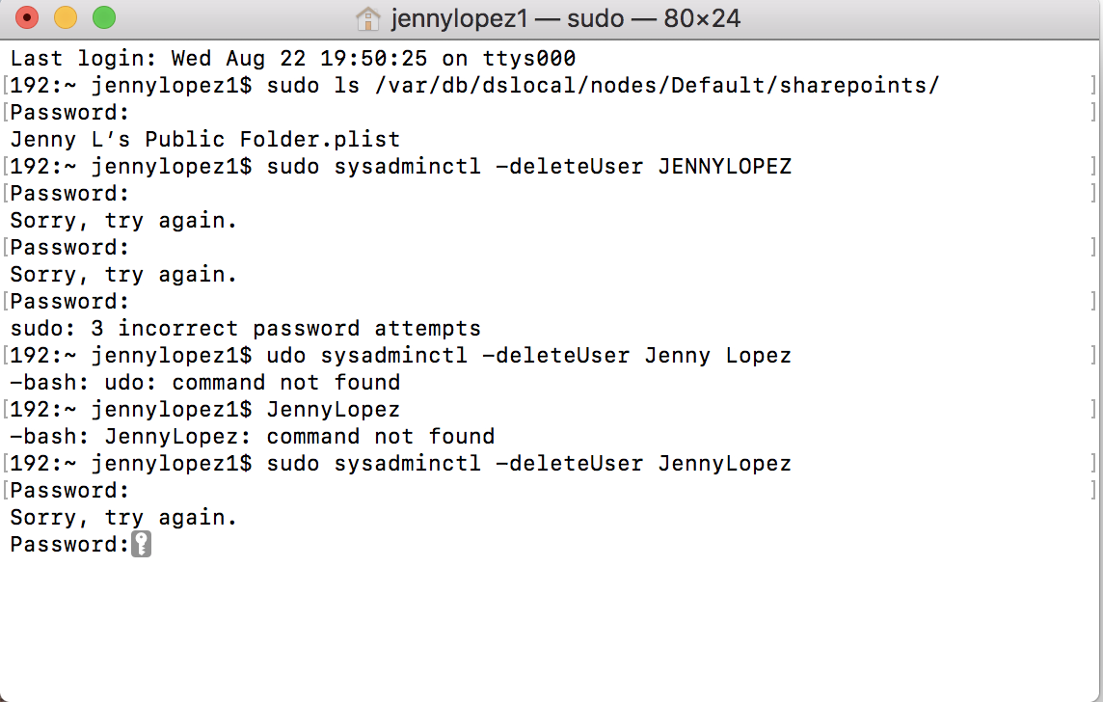Click the standalone "JennyLopez" command entry
This screenshot has height=702, width=1103.
tap(333, 410)
